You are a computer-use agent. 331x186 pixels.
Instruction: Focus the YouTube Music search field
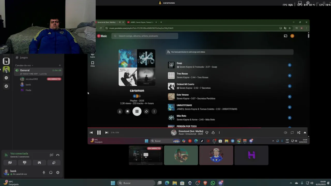[145, 36]
